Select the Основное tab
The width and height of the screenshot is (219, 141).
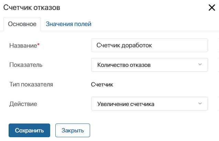coord(22,24)
